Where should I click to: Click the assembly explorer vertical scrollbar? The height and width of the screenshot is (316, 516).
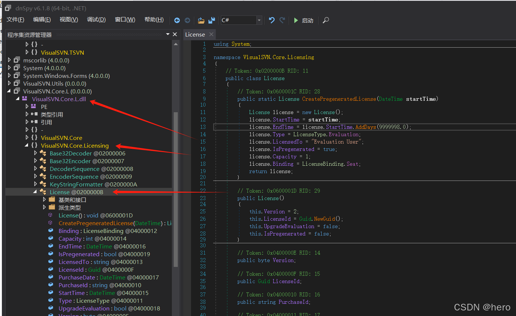click(176, 189)
